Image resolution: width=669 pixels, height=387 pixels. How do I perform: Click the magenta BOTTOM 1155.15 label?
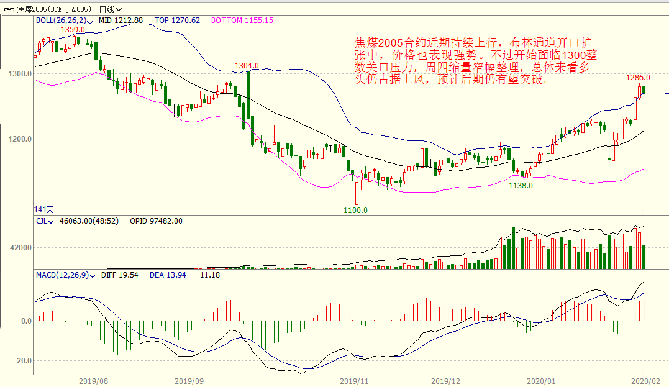[242, 20]
